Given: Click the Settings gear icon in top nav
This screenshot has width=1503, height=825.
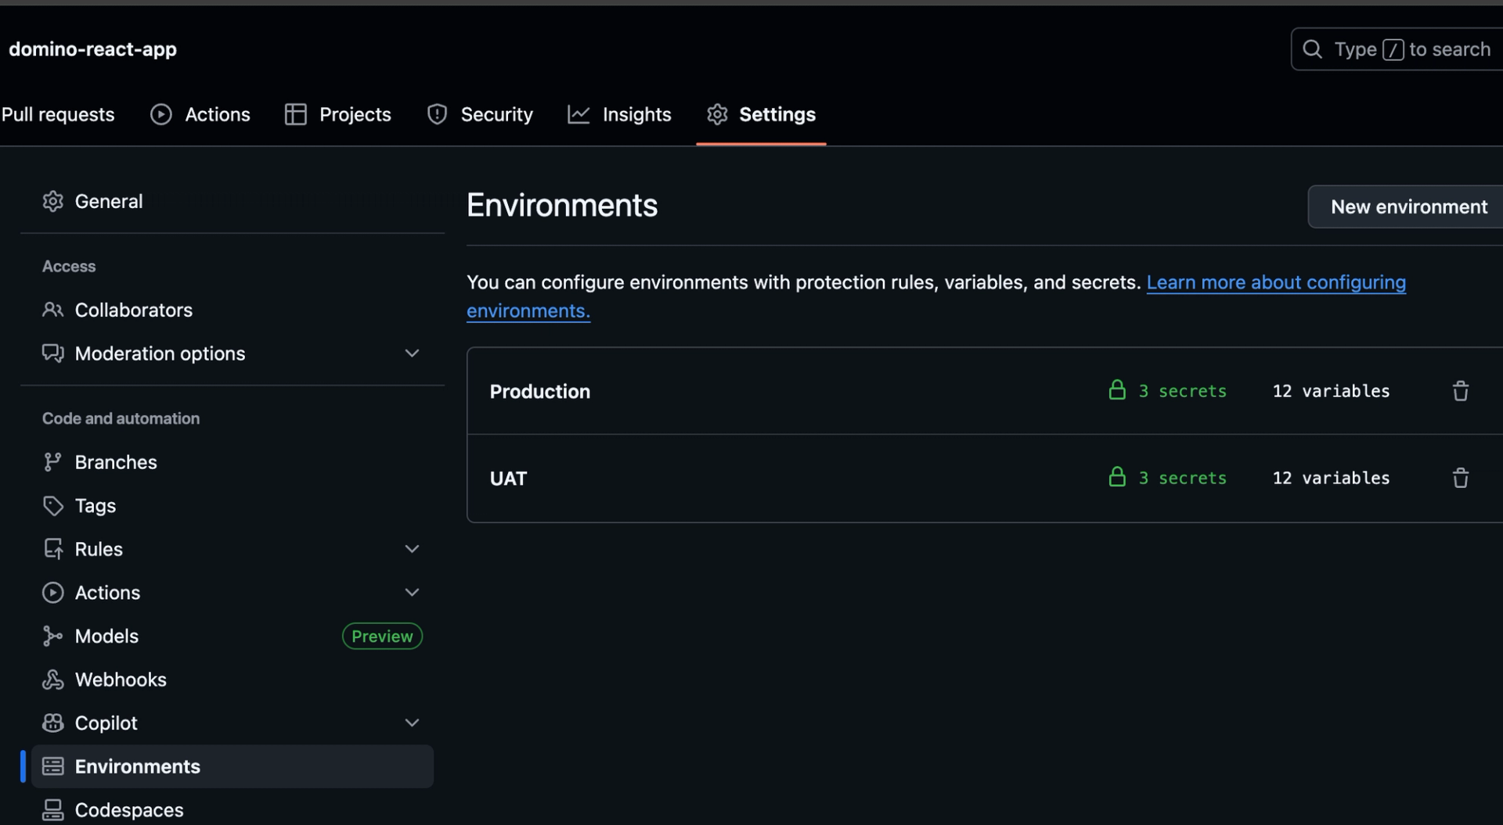Looking at the screenshot, I should pyautogui.click(x=717, y=114).
